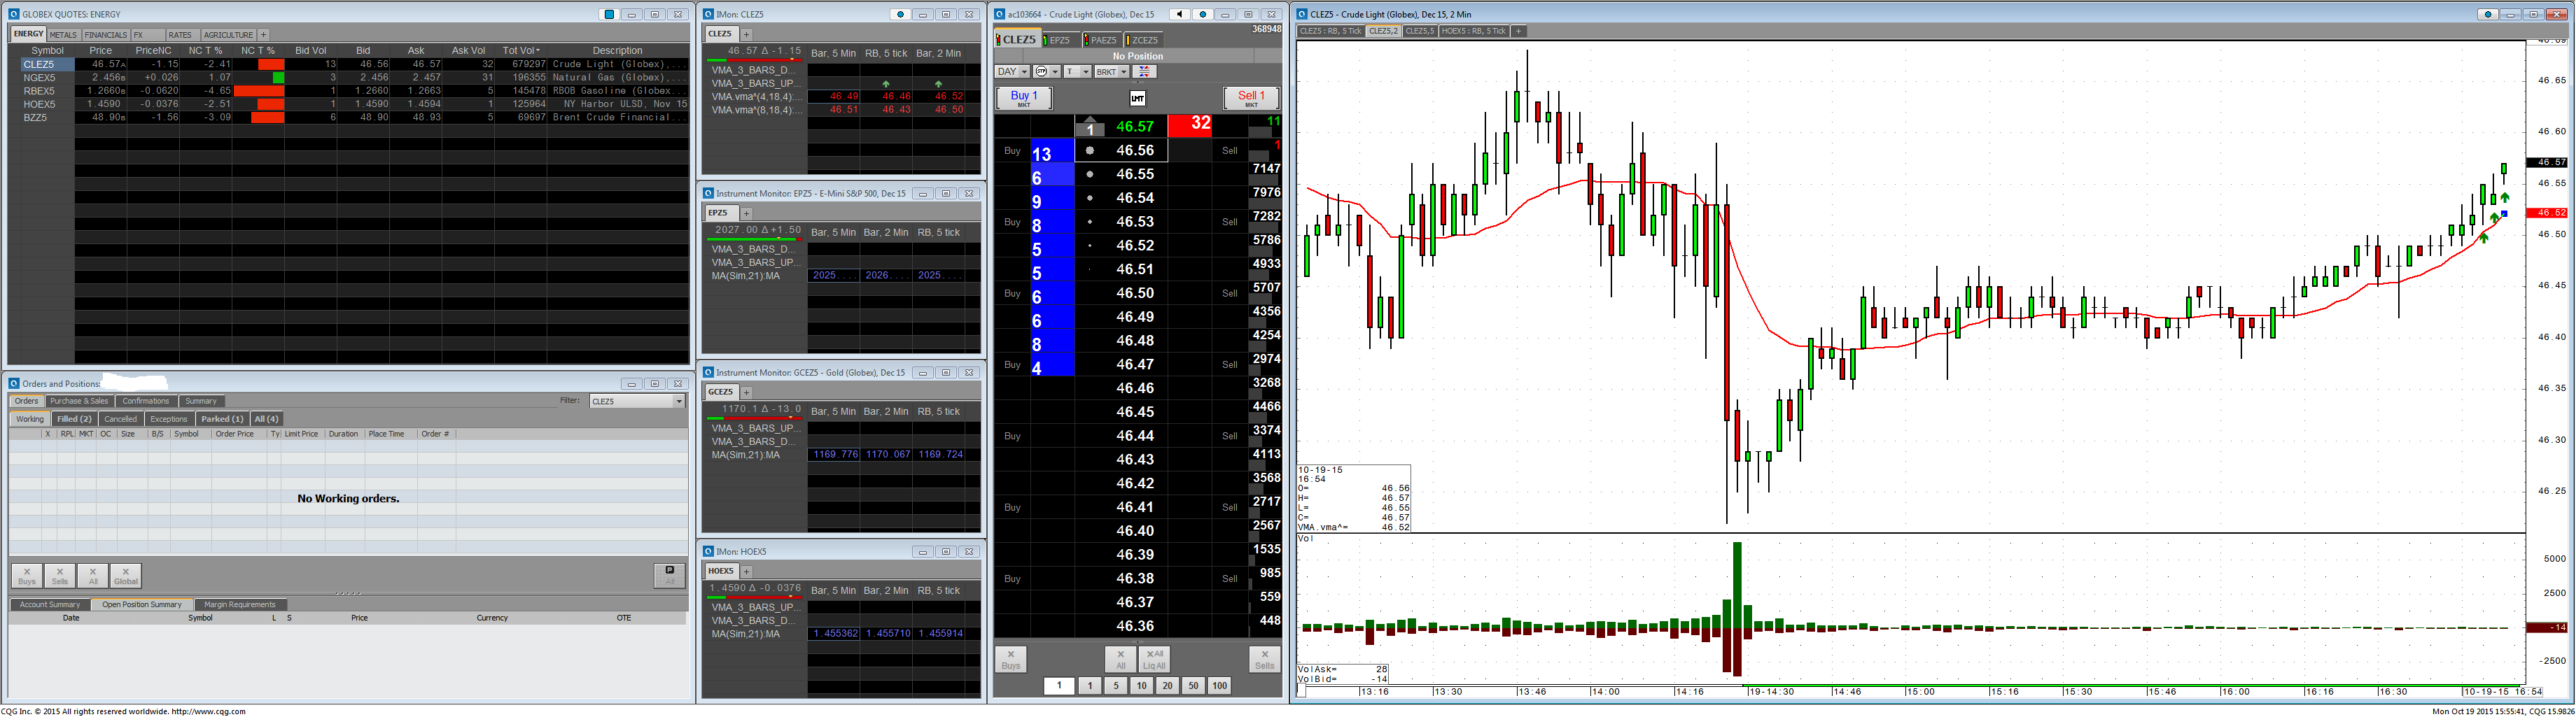Image resolution: width=2576 pixels, height=717 pixels.
Task: Open the Tot Vol column sort arrow
Action: pyautogui.click(x=538, y=51)
